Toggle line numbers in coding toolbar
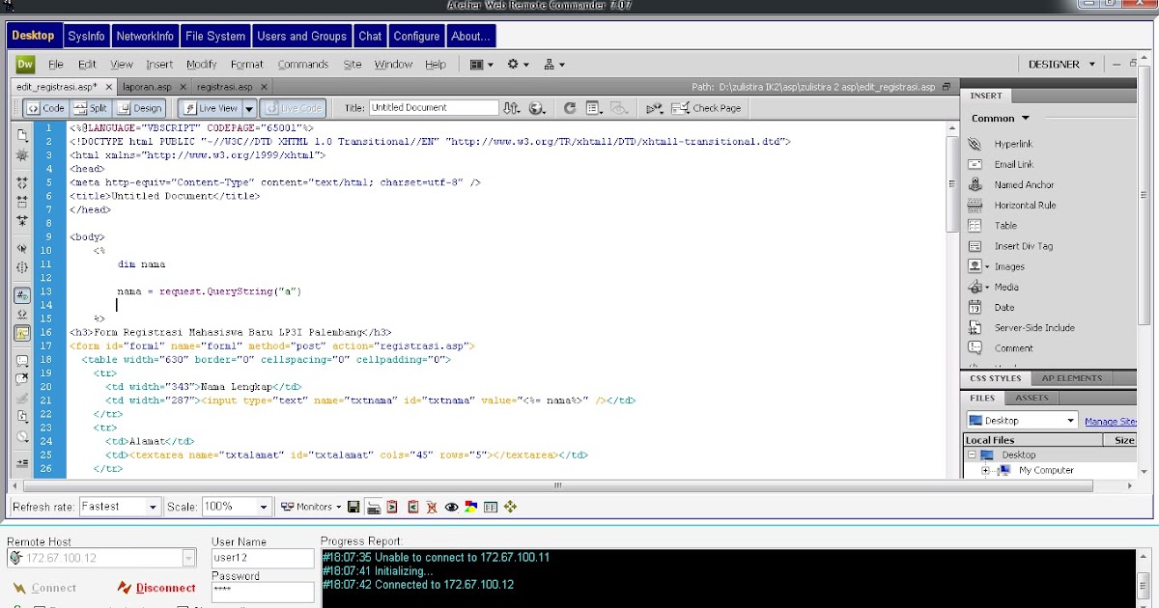 [22, 295]
